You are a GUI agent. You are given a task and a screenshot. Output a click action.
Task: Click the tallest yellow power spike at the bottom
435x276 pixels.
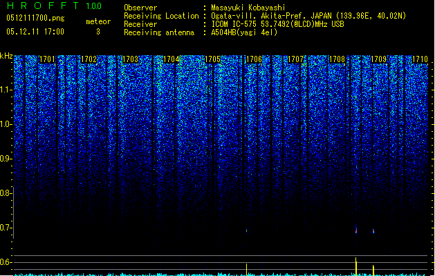356,266
